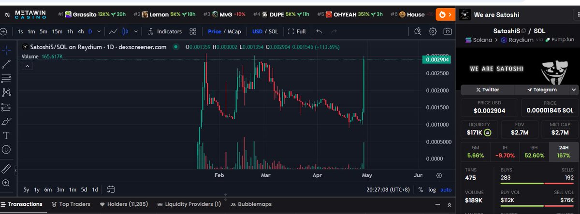Select the 6H stats period tab
The width and height of the screenshot is (580, 214).
pyautogui.click(x=534, y=151)
